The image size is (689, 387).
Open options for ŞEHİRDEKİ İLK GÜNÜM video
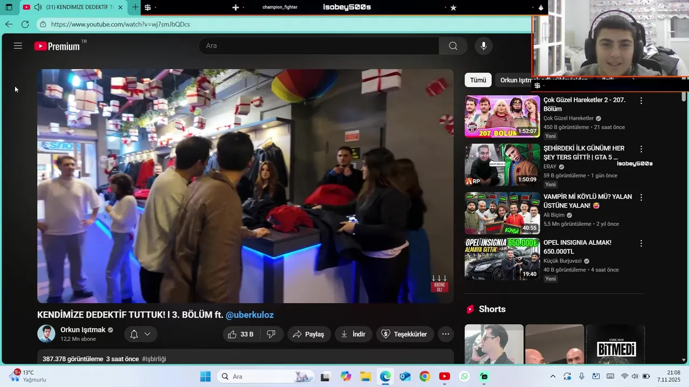(x=641, y=149)
